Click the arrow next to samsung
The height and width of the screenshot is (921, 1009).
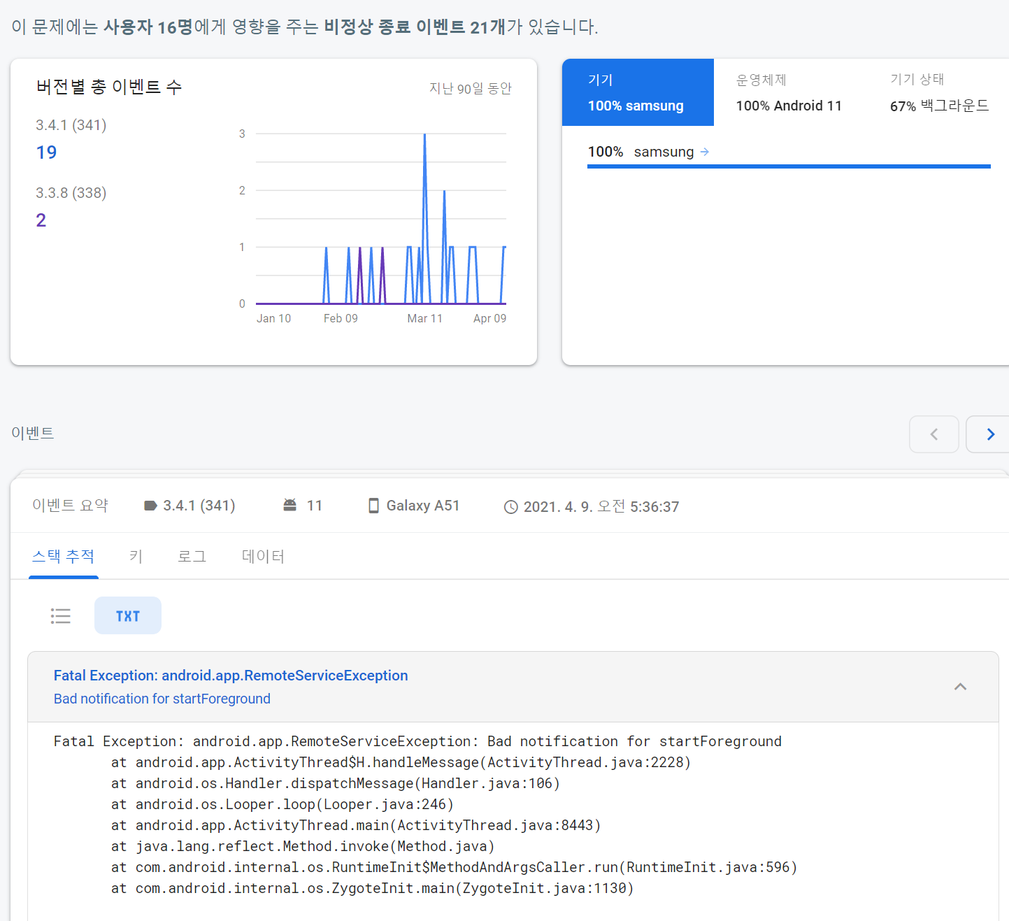[705, 152]
